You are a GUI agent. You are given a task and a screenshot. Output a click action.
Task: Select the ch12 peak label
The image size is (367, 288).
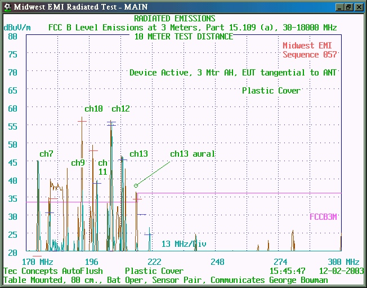pos(120,109)
